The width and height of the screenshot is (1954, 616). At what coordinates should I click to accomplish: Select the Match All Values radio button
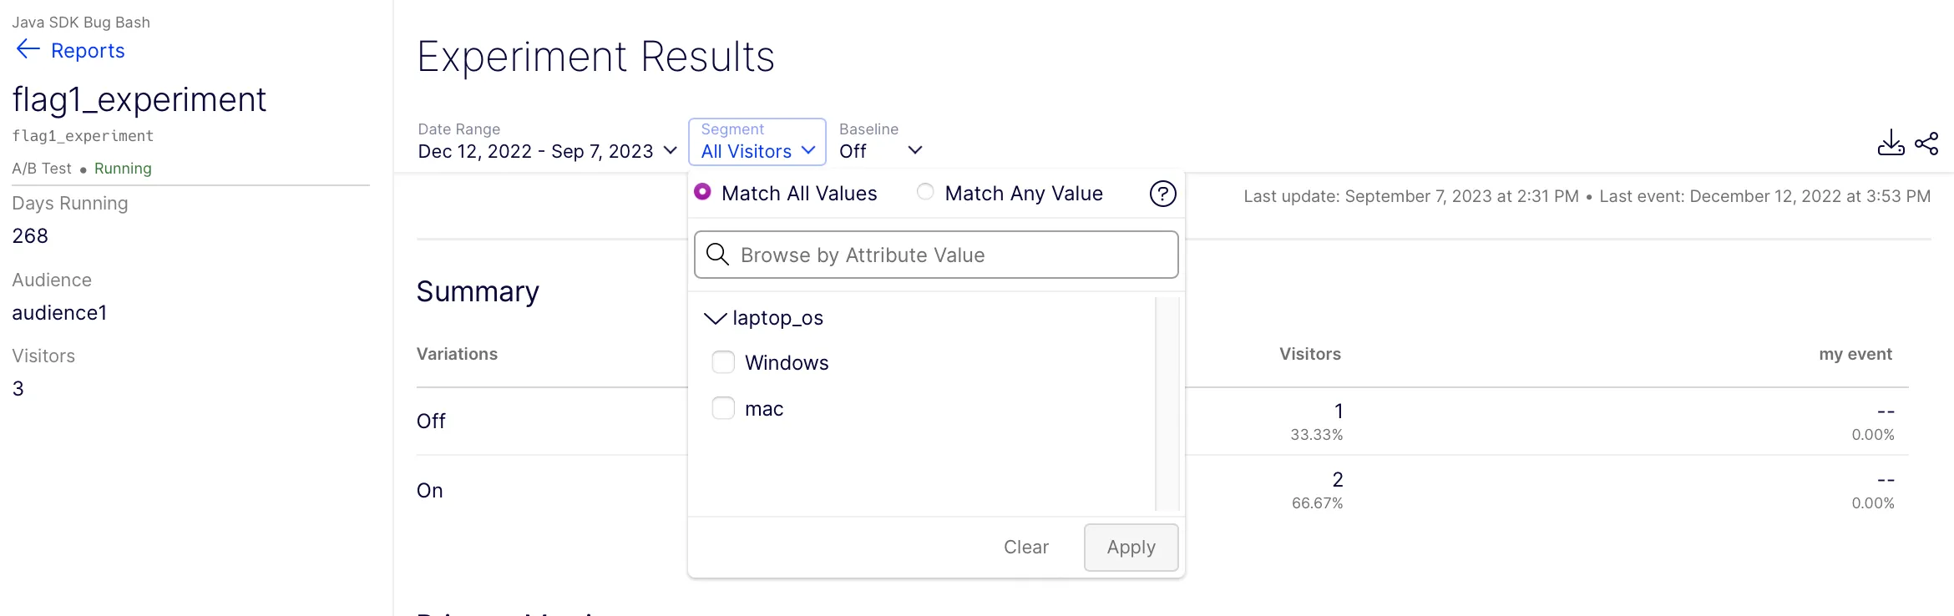pyautogui.click(x=703, y=192)
